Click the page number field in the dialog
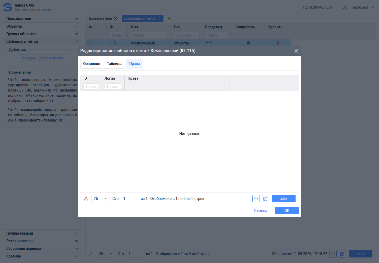379x263 pixels. point(130,199)
